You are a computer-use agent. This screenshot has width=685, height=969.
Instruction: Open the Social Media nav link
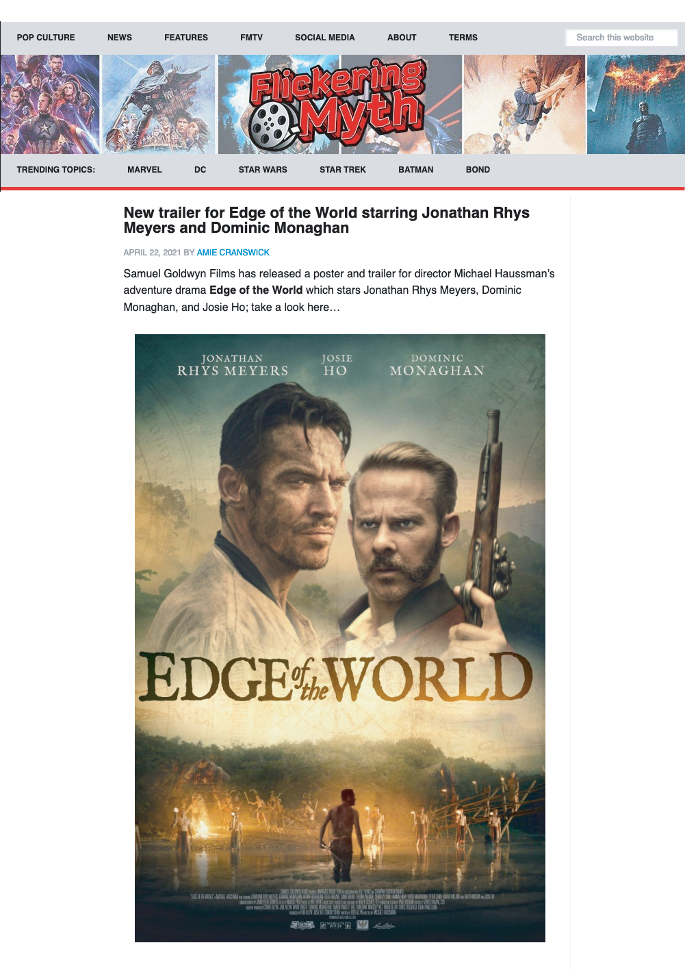(x=325, y=38)
